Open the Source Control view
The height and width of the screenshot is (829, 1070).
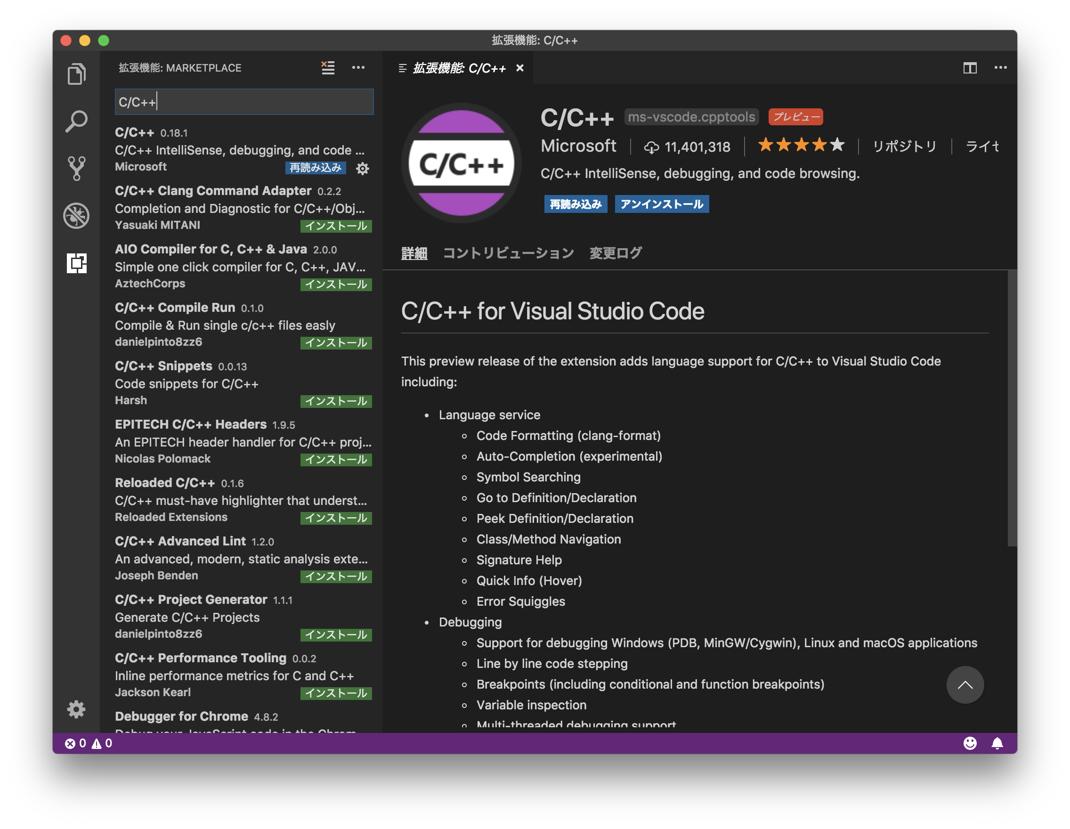[76, 168]
